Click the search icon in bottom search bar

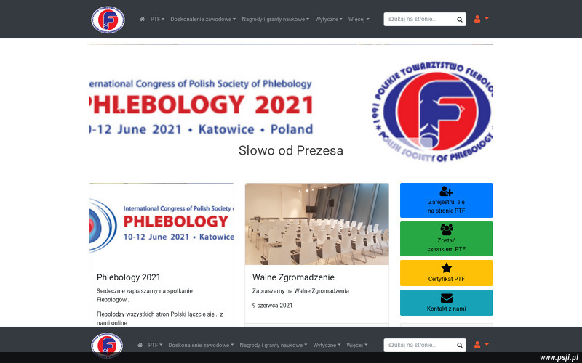point(460,346)
